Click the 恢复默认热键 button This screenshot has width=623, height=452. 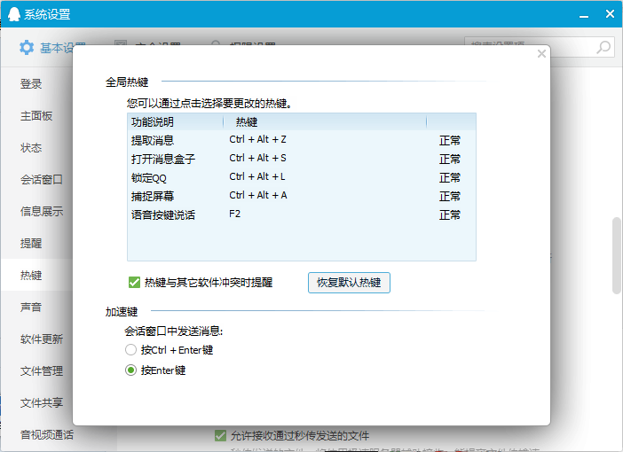pos(349,283)
